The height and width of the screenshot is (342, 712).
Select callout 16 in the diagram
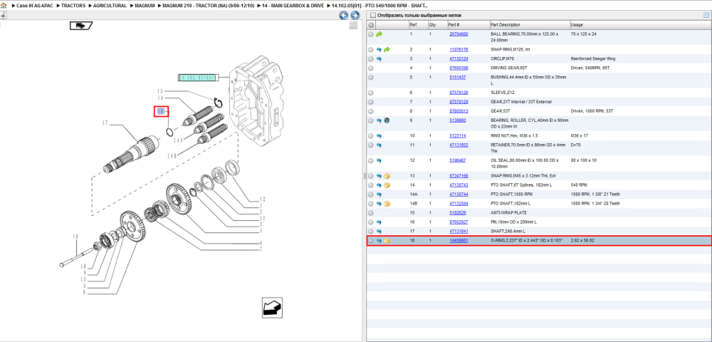[76, 236]
